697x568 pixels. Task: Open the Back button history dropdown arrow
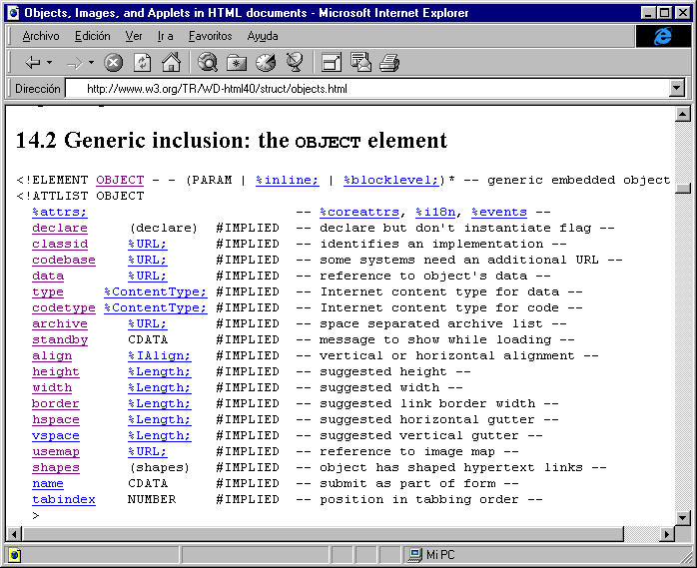click(49, 63)
